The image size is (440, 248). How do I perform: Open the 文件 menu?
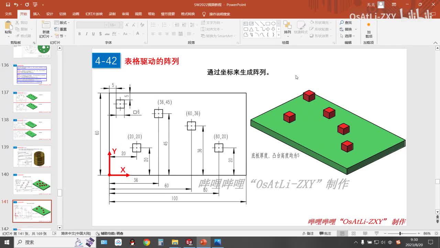[9, 14]
